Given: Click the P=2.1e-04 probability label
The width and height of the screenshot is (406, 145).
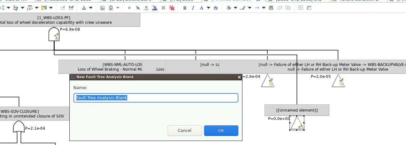Looking at the screenshot, I should pos(35,128).
